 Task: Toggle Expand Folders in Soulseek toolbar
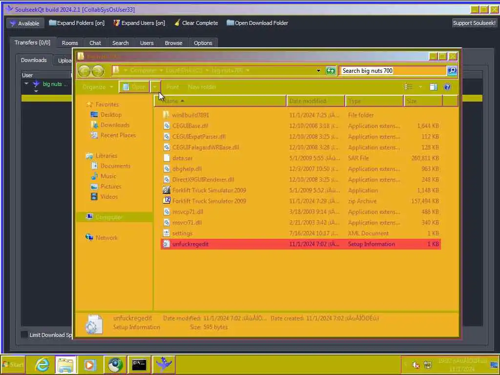(x=77, y=23)
